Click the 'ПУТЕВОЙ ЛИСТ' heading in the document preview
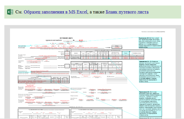Screen dimensions: 184x119 pyautogui.click(x=66, y=38)
